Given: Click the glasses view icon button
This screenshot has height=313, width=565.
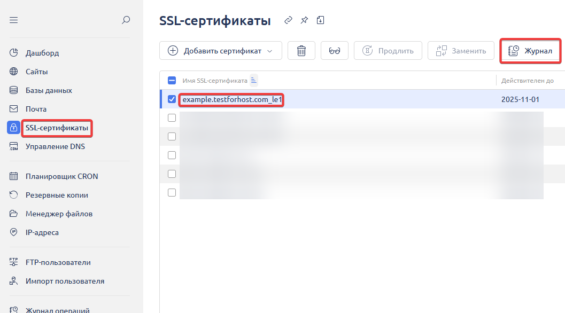Looking at the screenshot, I should point(335,51).
